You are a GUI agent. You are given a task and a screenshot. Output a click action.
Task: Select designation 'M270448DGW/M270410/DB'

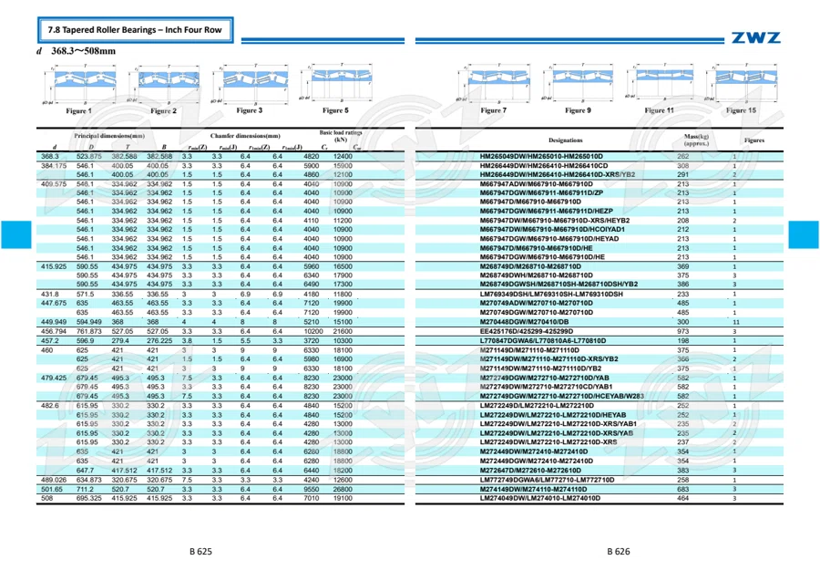click(524, 322)
